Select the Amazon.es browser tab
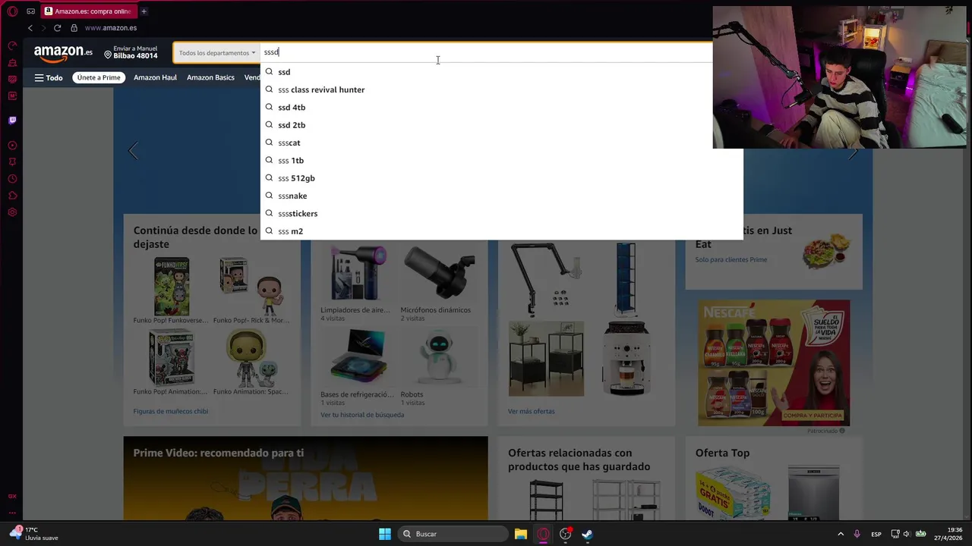Viewport: 972px width, 546px height. tap(88, 11)
